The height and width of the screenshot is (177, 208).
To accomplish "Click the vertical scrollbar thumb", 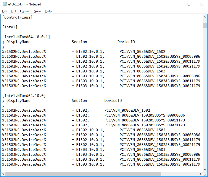I will (205, 25).
